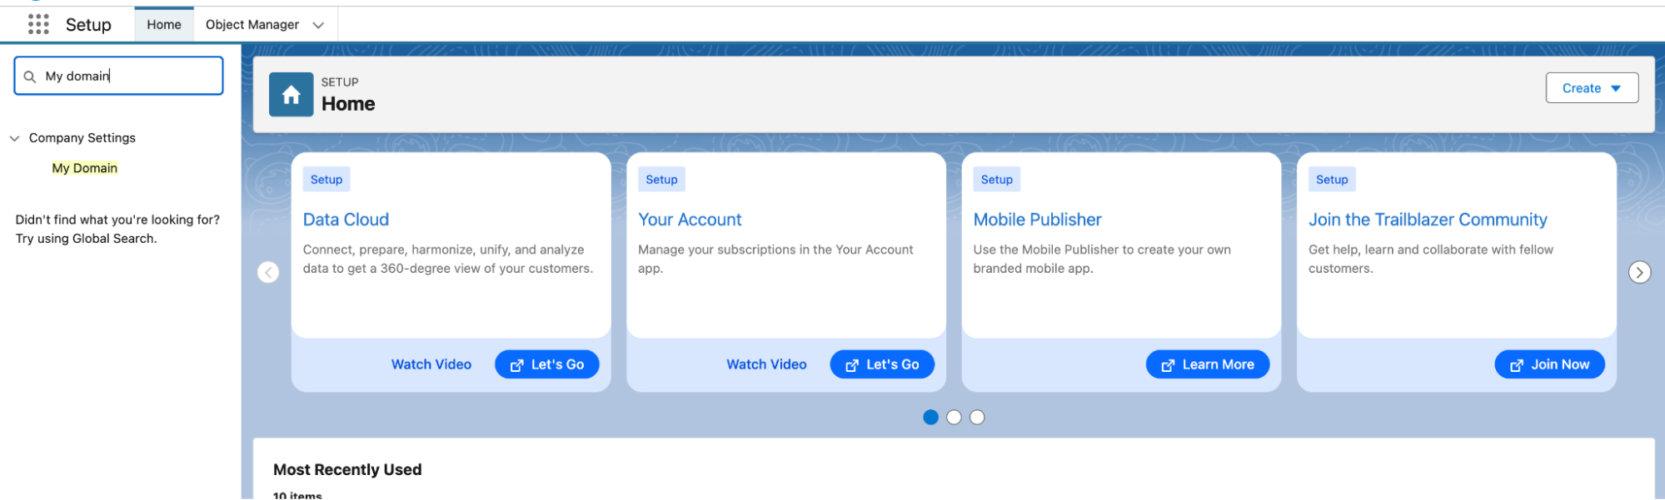Open Data Cloud Let's Go button
This screenshot has height=500, width=1665.
point(547,364)
